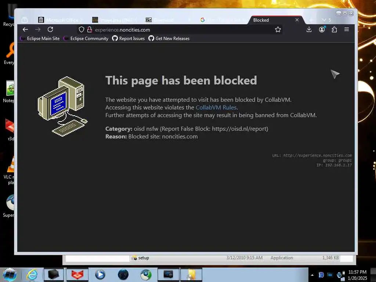Open the red fox icon taskbar app
This screenshot has width=376, height=282.
(x=77, y=275)
